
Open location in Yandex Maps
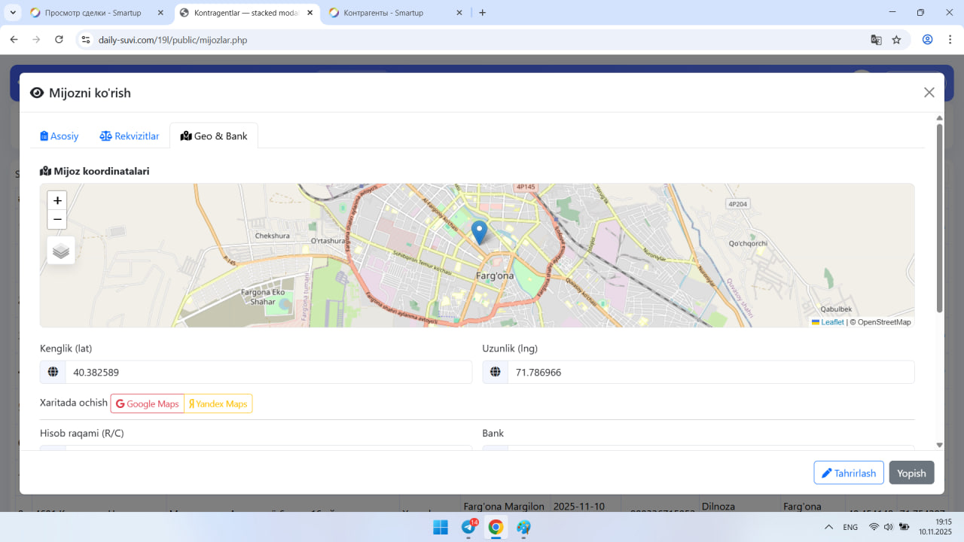(x=218, y=403)
